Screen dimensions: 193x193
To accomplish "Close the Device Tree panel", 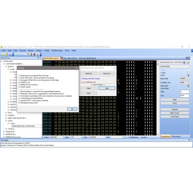I will [41, 58].
